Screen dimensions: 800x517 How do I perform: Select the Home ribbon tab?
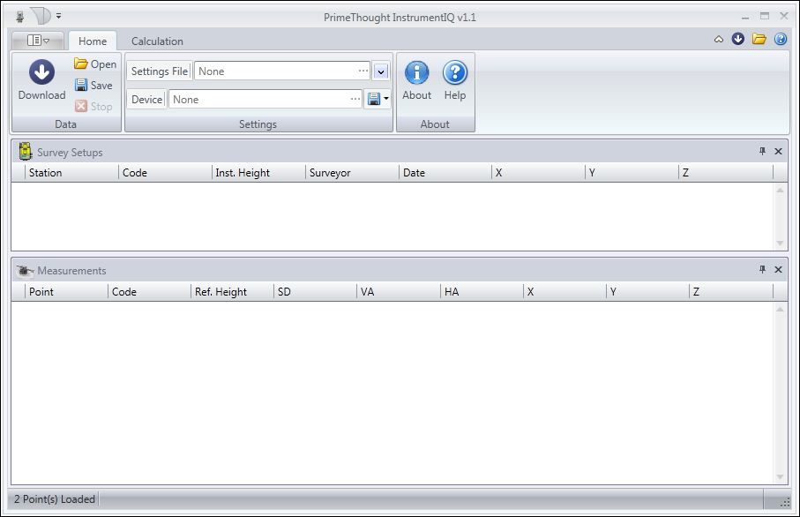click(92, 41)
